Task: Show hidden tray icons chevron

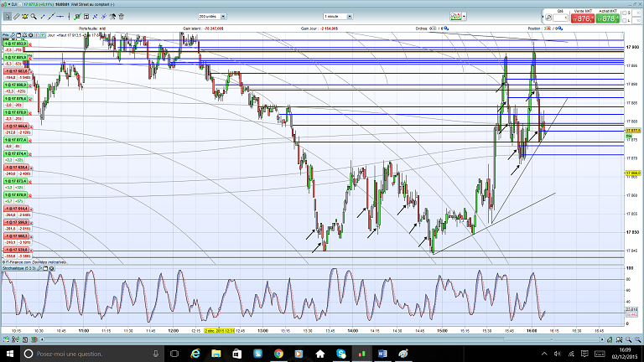Action: pyautogui.click(x=544, y=354)
